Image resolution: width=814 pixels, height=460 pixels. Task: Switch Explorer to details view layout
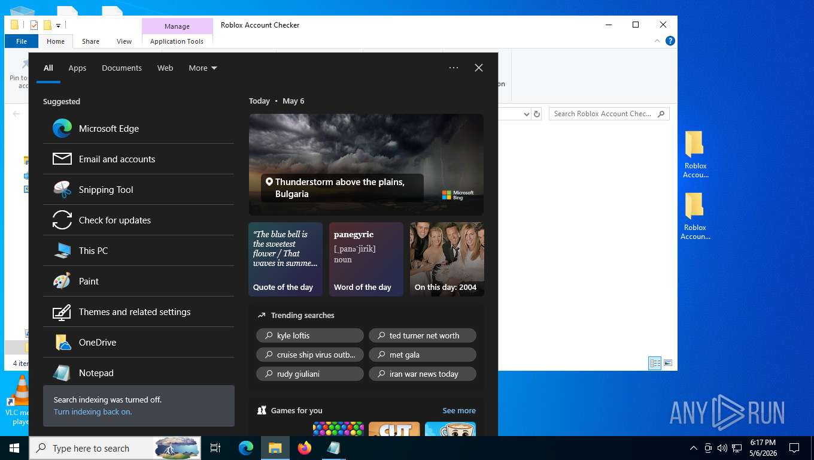pyautogui.click(x=655, y=363)
